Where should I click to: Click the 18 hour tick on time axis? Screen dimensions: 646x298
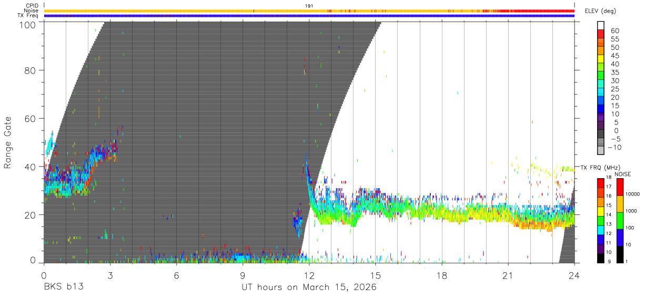coord(442,275)
